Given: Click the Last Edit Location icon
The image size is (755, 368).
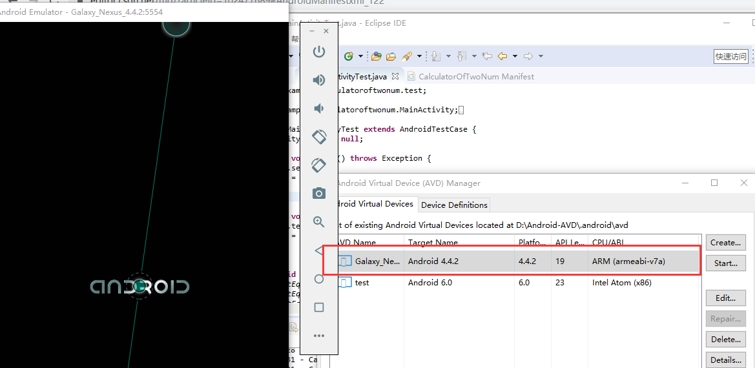Looking at the screenshot, I should (x=487, y=56).
